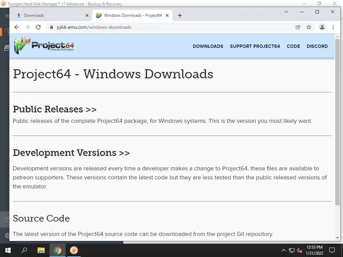The image size is (343, 257).
Task: Click the Project64 - Windows Downloads heading
Action: point(113,74)
